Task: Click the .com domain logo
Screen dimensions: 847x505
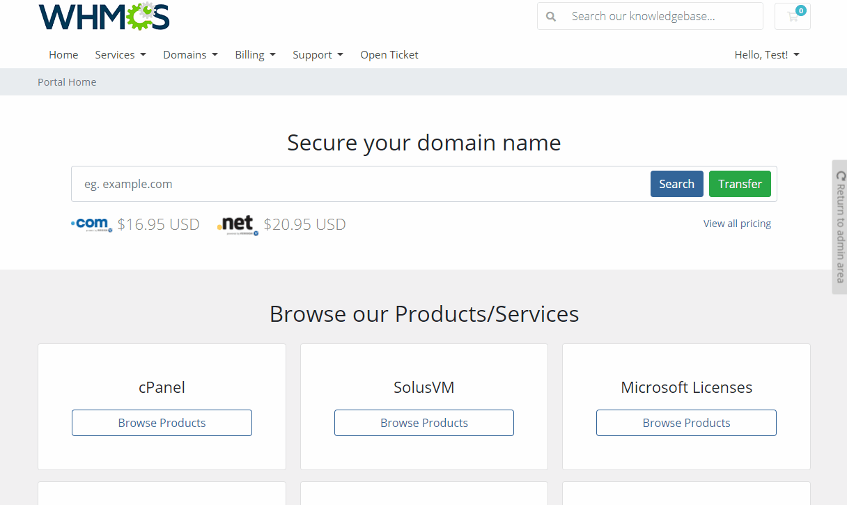Action: pos(92,224)
